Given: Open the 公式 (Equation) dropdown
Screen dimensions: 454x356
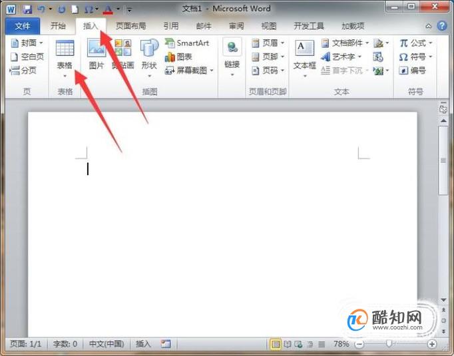Looking at the screenshot, I should coord(416,43).
